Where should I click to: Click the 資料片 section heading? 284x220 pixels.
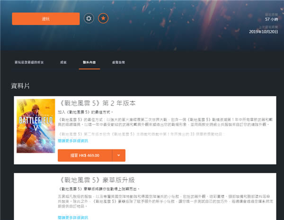[x=20, y=86]
